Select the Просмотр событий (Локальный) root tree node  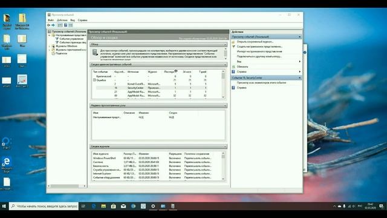pyautogui.click(x=69, y=31)
